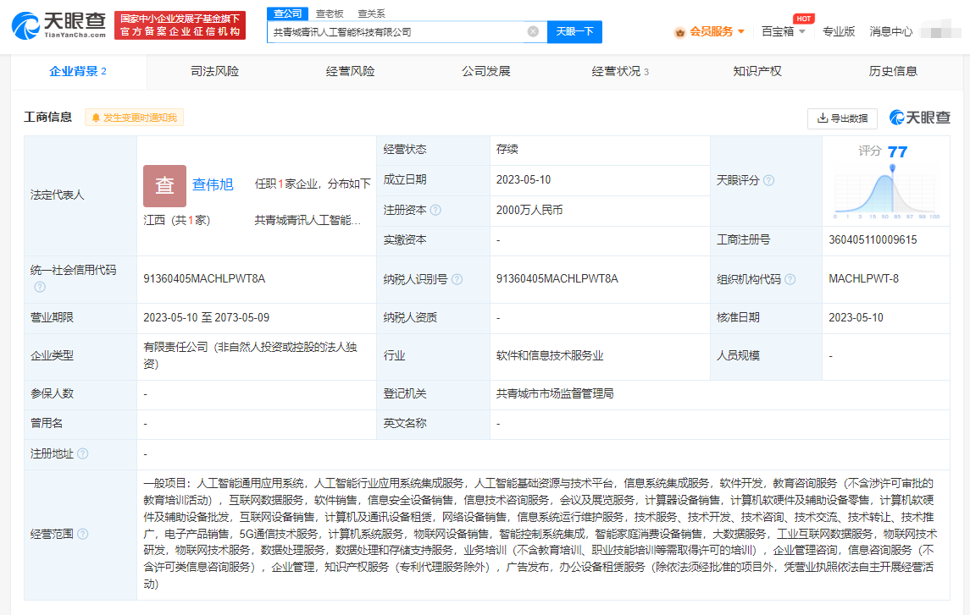Click the 软件和信息技术服务业 industry value

pyautogui.click(x=549, y=355)
